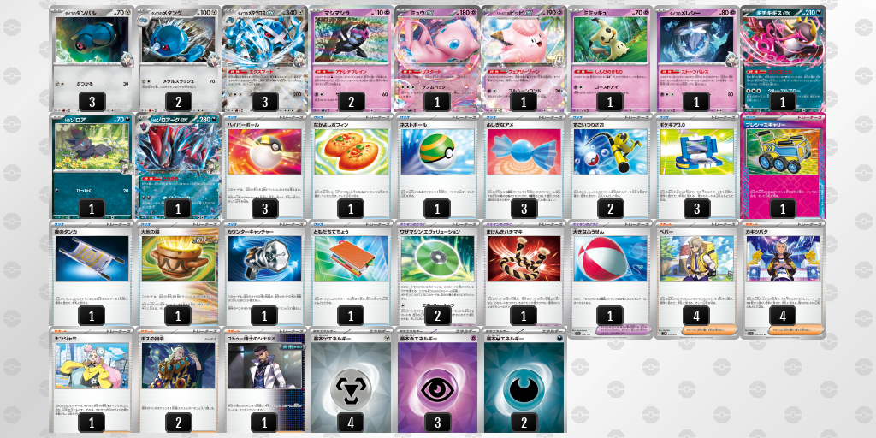The width and height of the screenshot is (876, 438).
Task: Click the quantity badge on Hyper Ball card
Action: [265, 209]
